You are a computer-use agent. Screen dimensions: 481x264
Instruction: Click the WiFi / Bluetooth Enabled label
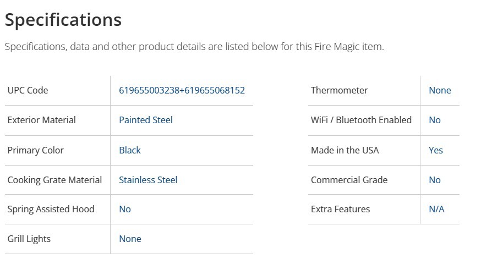pyautogui.click(x=361, y=120)
